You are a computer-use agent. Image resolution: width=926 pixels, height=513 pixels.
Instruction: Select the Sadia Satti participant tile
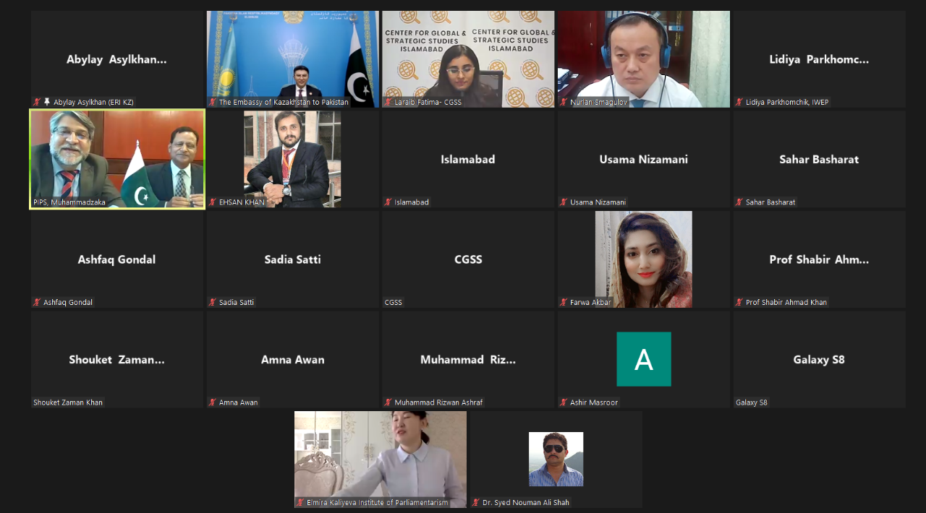[293, 259]
